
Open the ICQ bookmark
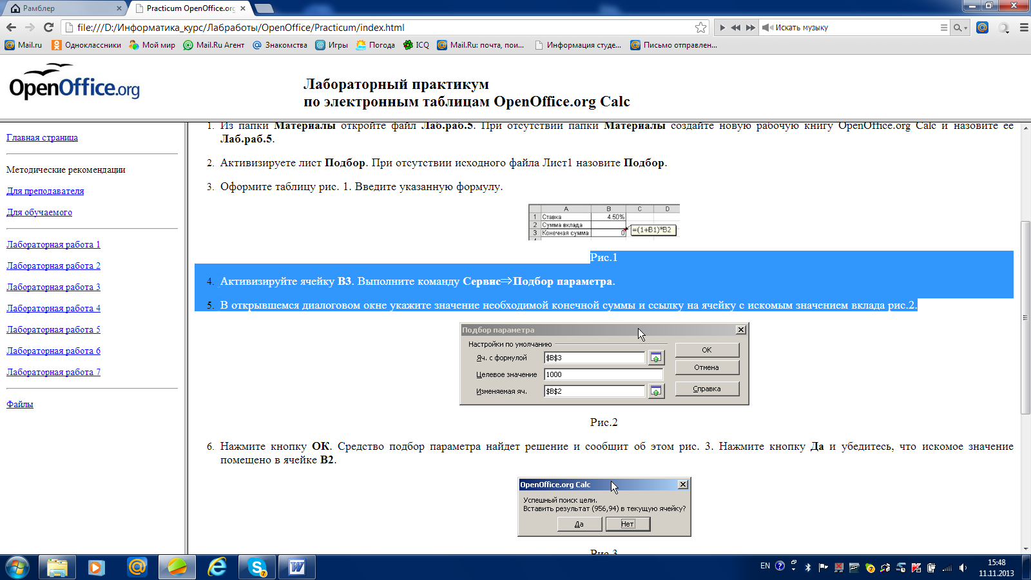(x=416, y=45)
